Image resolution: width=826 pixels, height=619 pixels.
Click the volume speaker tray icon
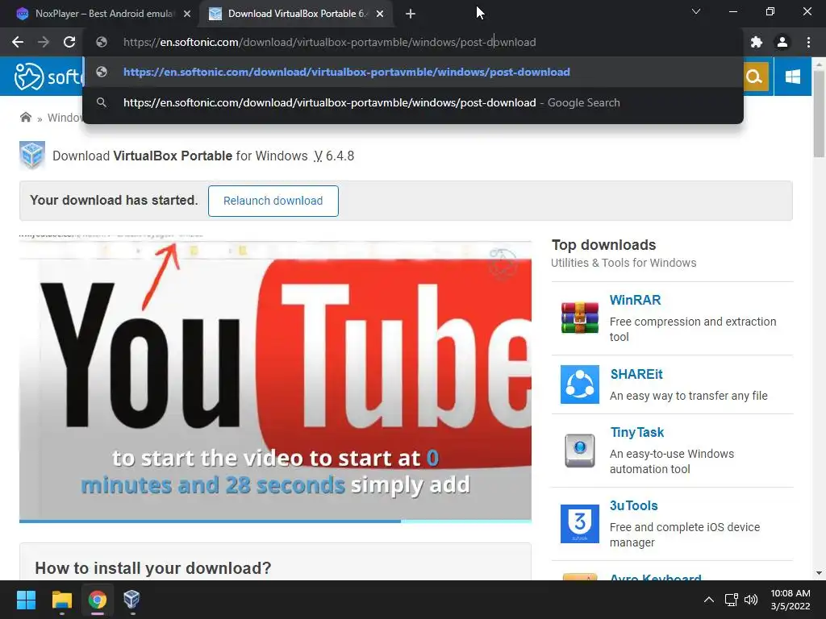pyautogui.click(x=751, y=600)
